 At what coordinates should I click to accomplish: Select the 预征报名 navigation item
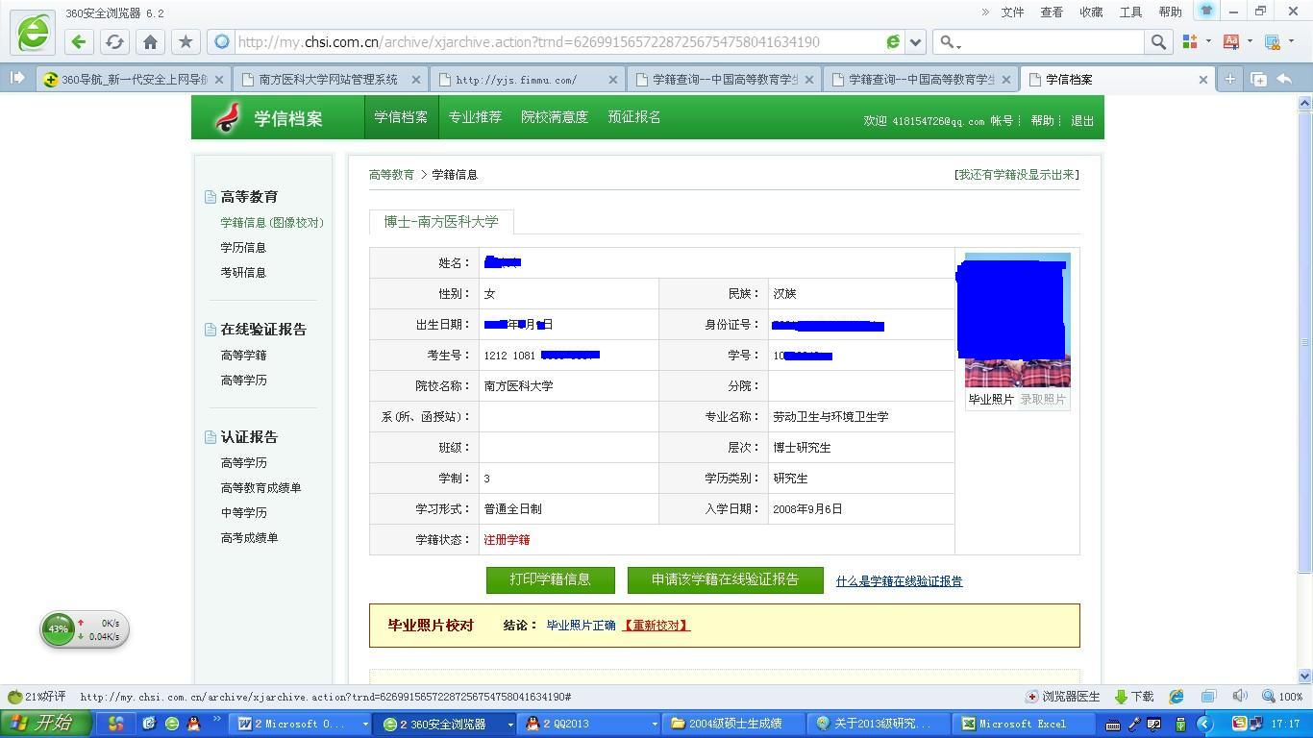click(634, 117)
